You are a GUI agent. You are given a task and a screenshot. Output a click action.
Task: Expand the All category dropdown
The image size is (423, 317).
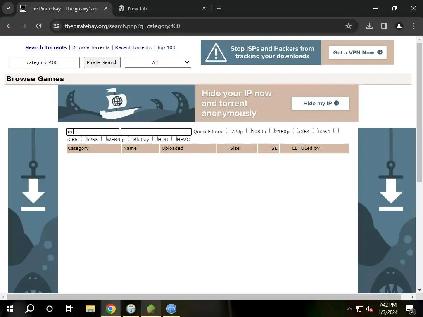point(158,62)
